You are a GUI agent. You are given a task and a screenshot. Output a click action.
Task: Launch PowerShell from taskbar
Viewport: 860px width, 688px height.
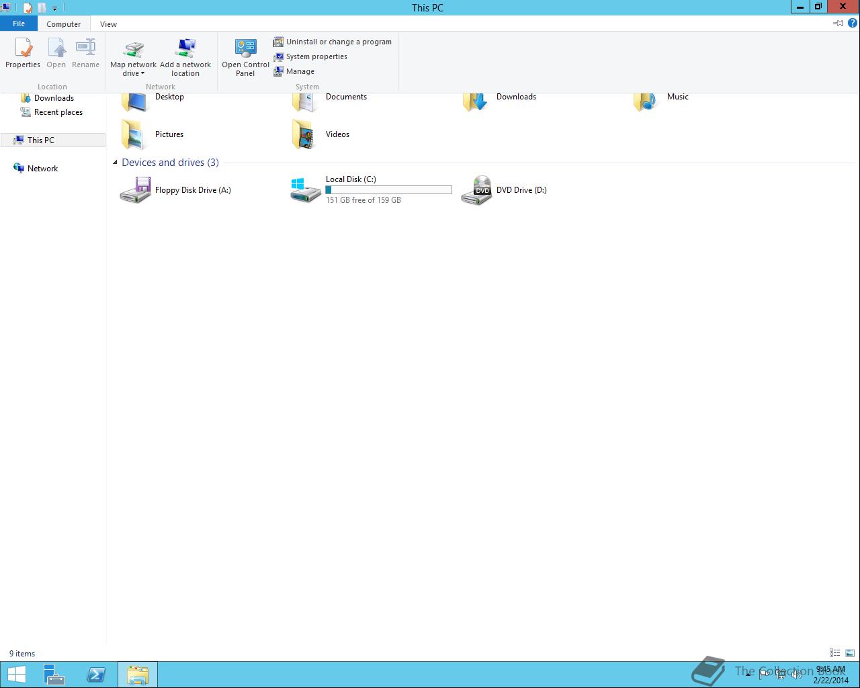(96, 675)
